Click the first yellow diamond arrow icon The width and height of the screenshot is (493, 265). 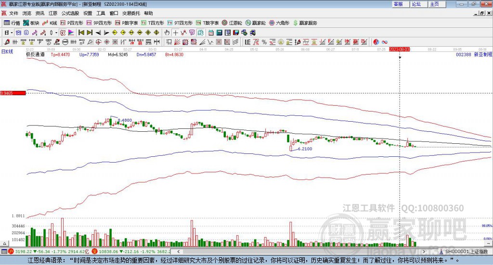115,33
